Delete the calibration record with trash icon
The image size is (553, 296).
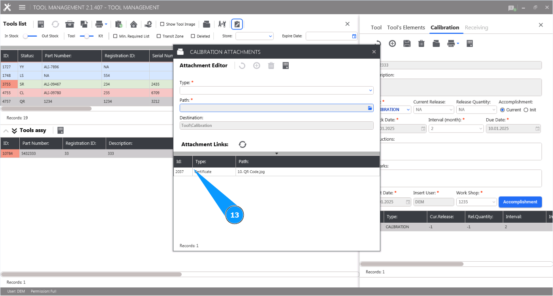(421, 43)
